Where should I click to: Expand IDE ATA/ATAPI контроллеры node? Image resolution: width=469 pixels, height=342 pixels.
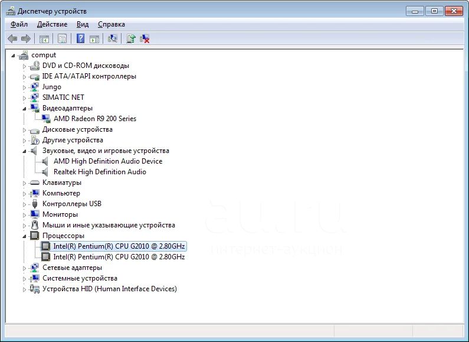[x=24, y=77]
